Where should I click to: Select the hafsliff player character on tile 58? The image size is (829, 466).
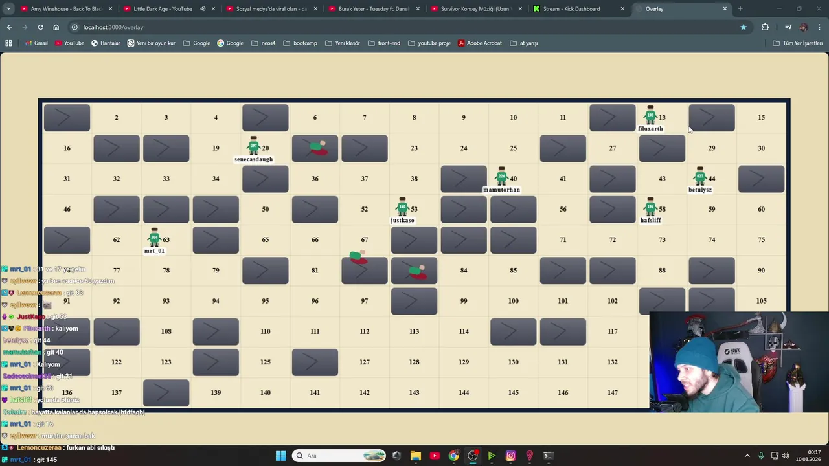(x=650, y=207)
